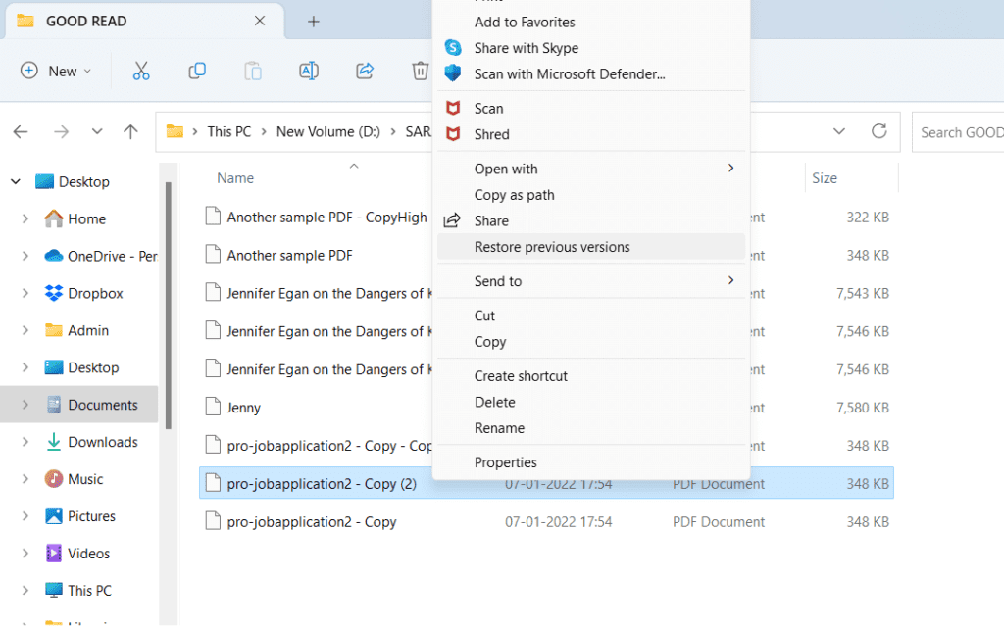Click the navigation pane scrollbar
Image resolution: width=1004 pixels, height=630 pixels.
point(169,306)
